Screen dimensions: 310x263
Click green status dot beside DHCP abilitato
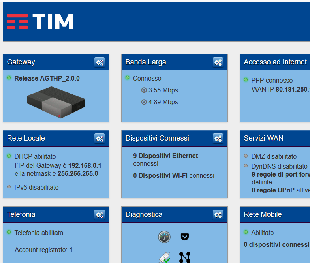[x=9, y=156]
